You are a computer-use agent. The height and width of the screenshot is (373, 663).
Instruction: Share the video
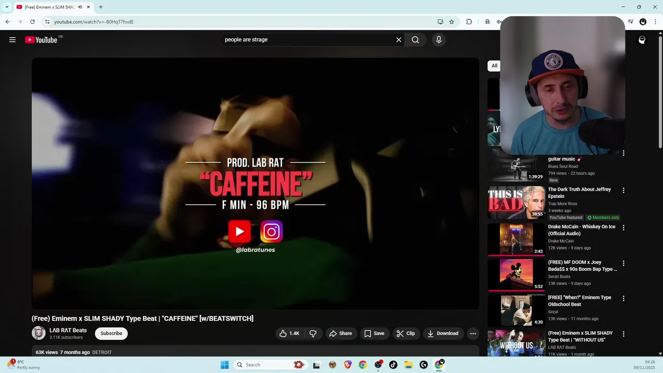[x=340, y=334]
